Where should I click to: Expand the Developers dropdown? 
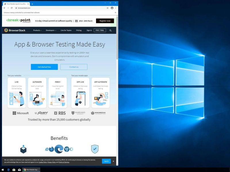51,30
